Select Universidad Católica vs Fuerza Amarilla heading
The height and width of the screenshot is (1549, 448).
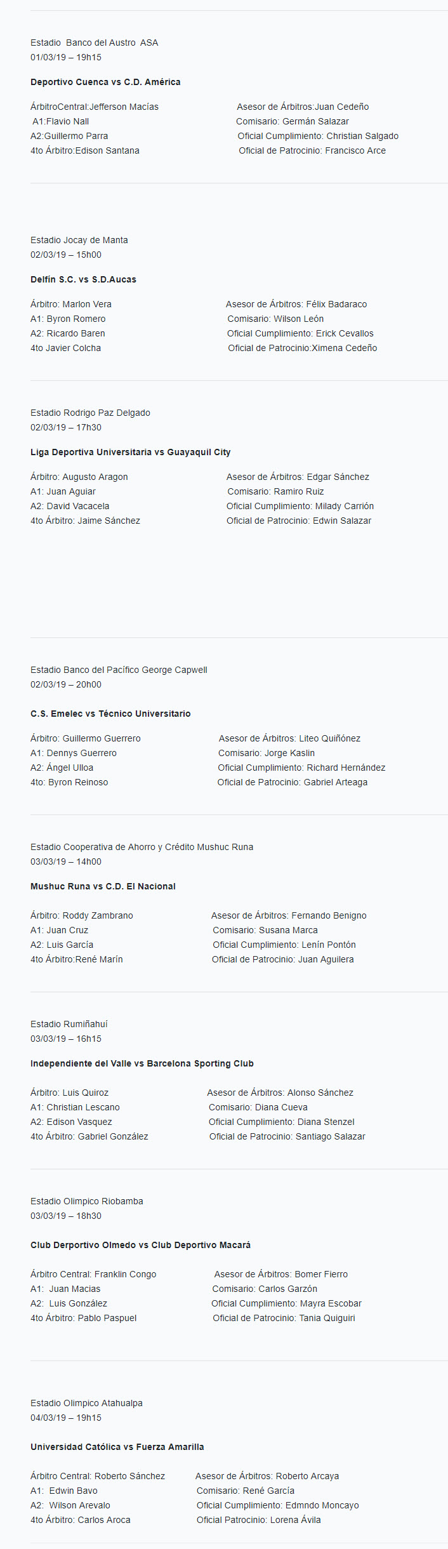click(117, 1447)
